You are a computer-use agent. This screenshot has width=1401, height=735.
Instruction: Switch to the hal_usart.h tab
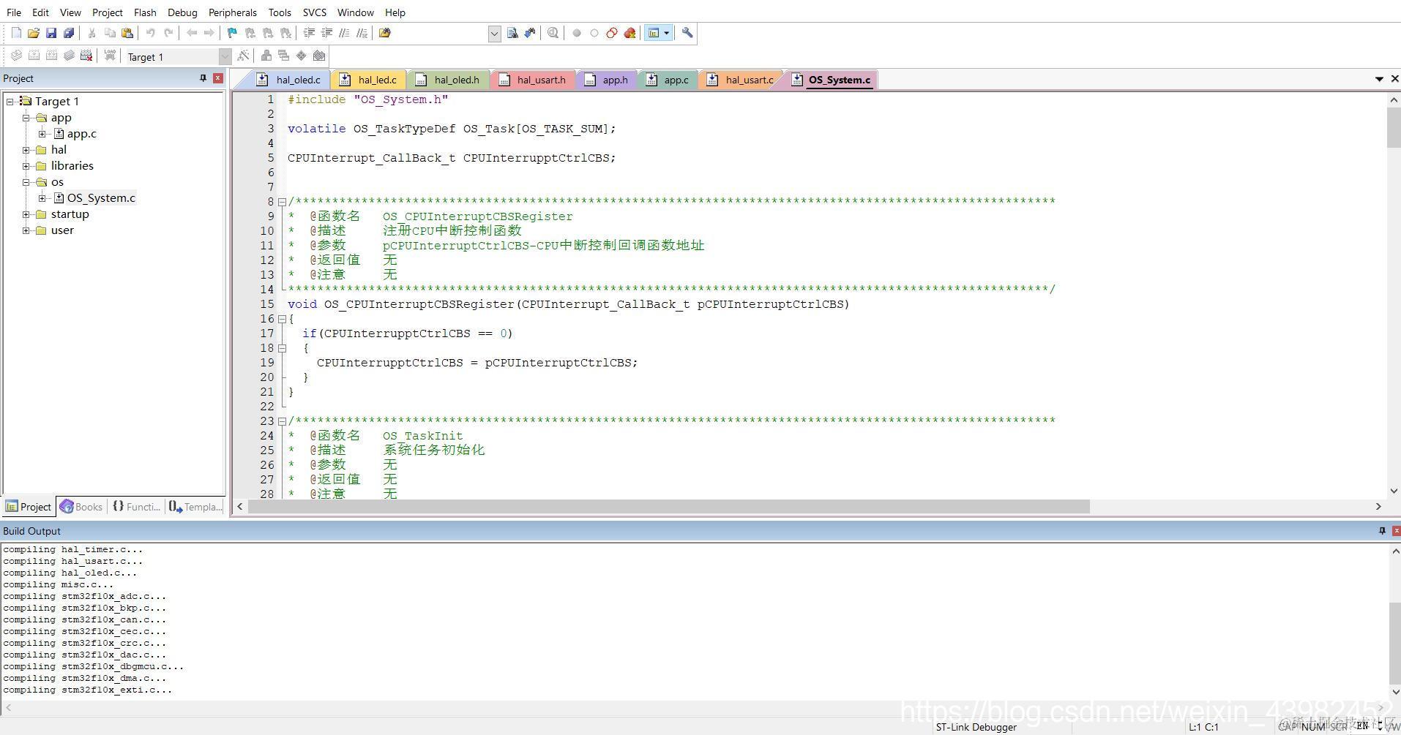click(x=534, y=80)
